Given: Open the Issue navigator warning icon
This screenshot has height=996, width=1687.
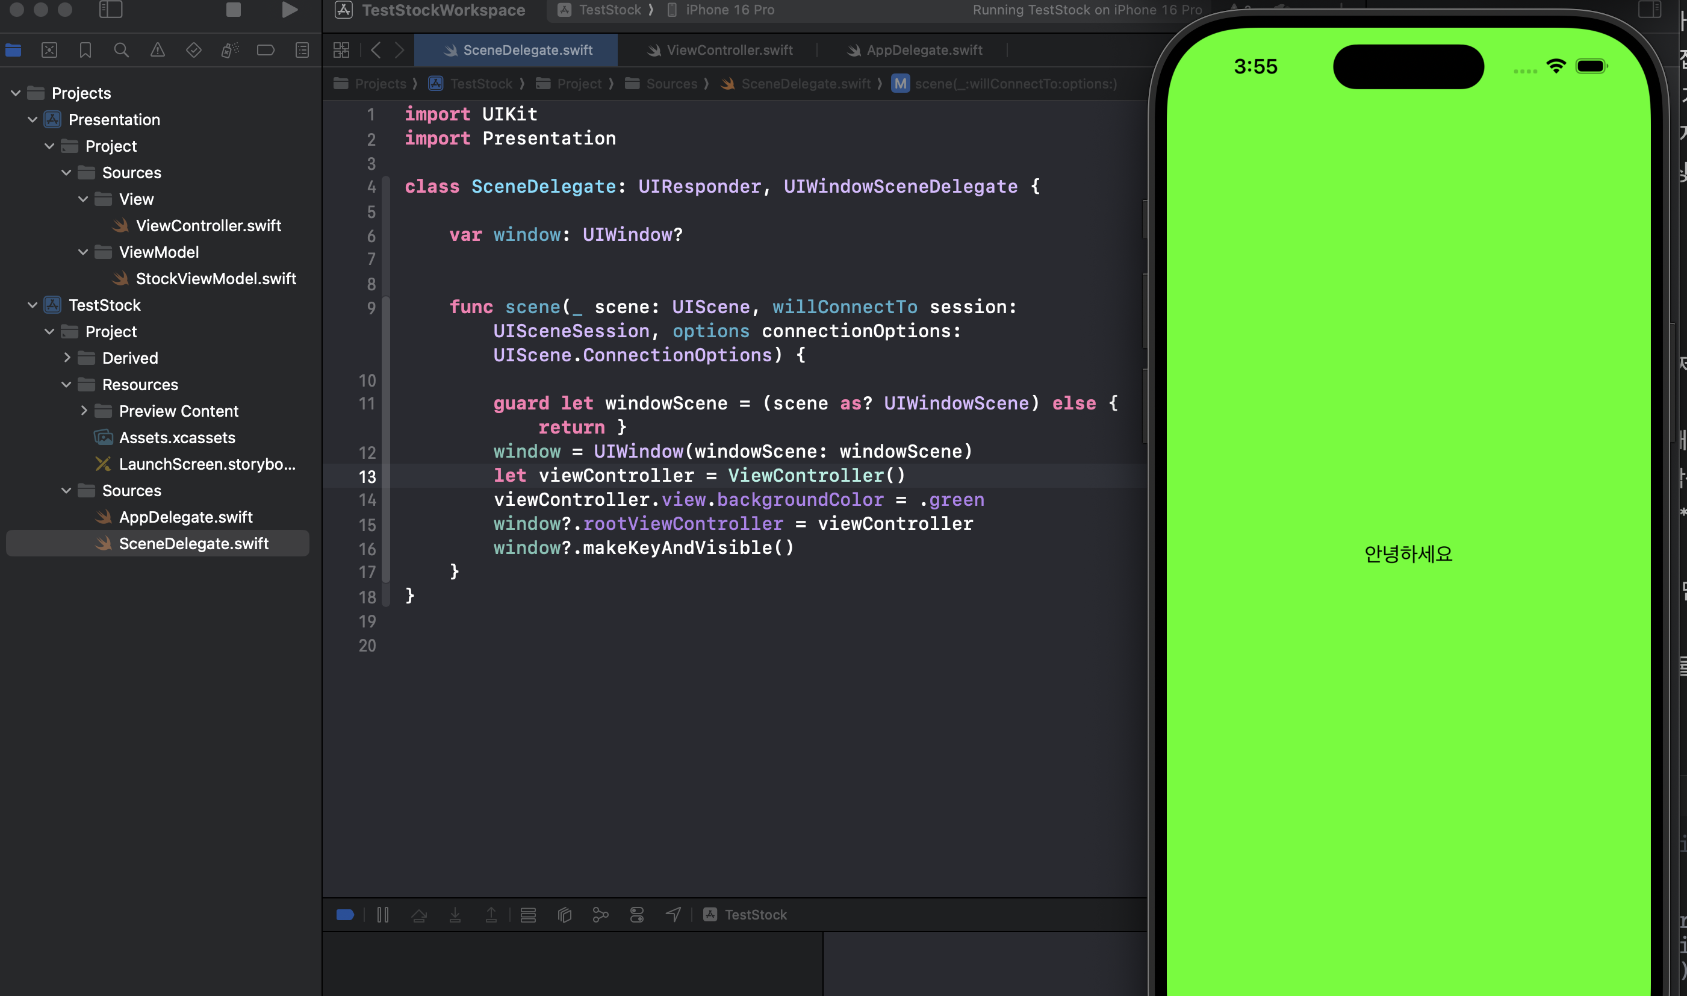Looking at the screenshot, I should [157, 51].
